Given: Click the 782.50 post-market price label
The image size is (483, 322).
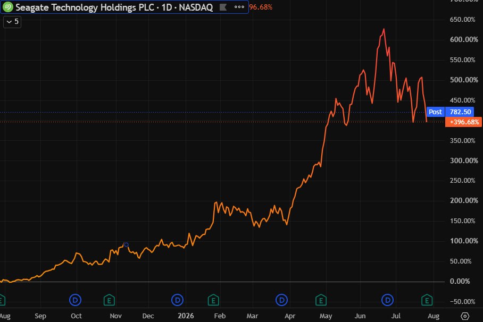Looking at the screenshot, I should coord(460,112).
